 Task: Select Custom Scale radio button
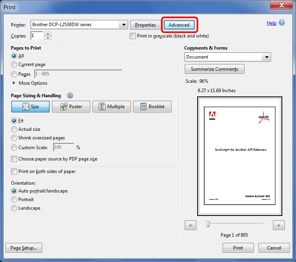click(x=14, y=148)
